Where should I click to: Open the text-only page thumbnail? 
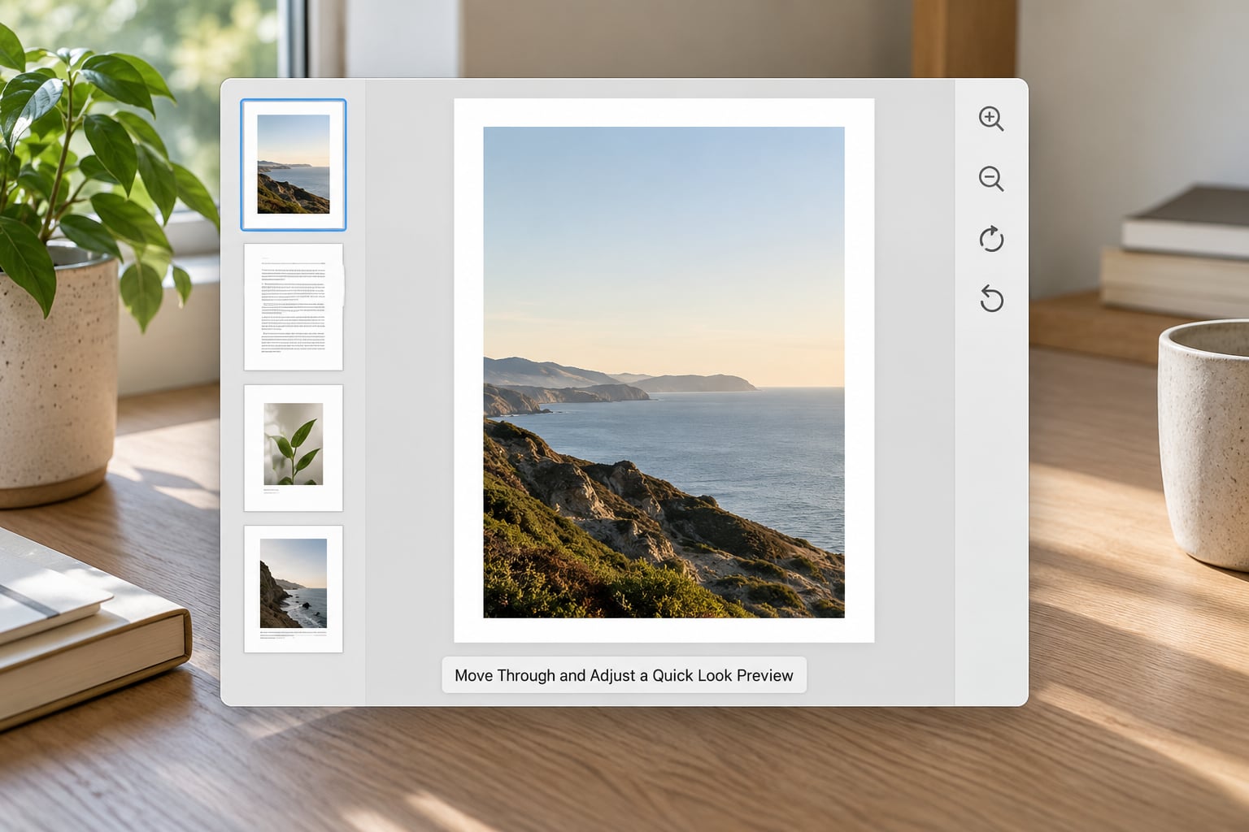pos(294,307)
